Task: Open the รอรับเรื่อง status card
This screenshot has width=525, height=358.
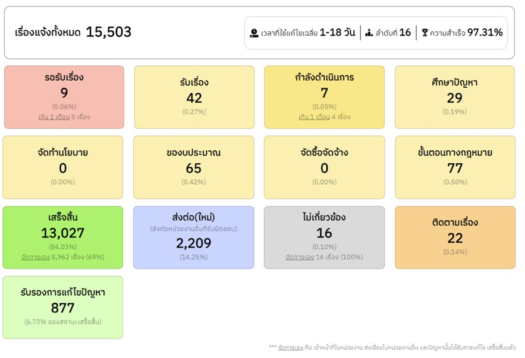Action: click(64, 97)
